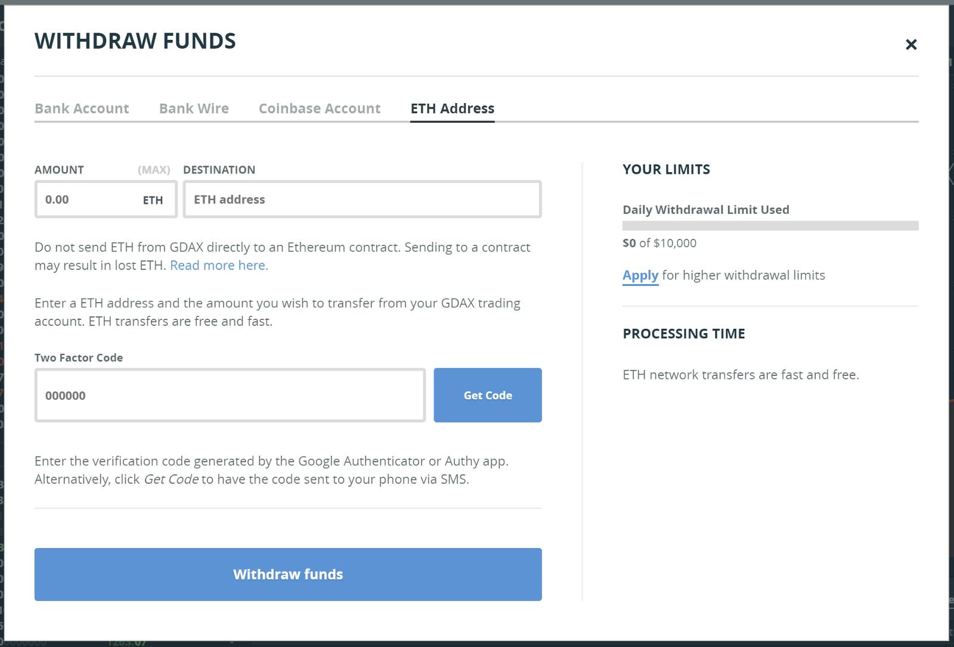Screen dimensions: 954x647
Task: Click MAX to withdraw full ETH balance
Action: (x=153, y=169)
